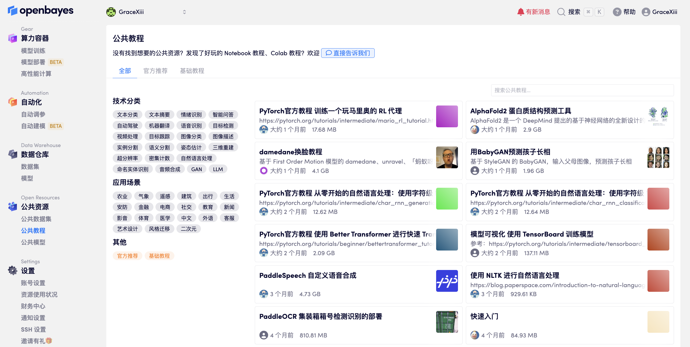Click the 直接告诉我们 button
The height and width of the screenshot is (347, 690).
coord(348,53)
